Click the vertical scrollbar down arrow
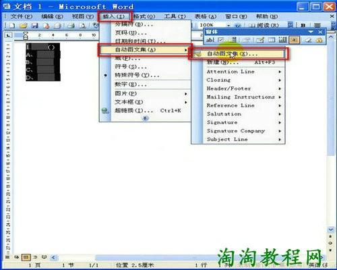Image resolution: width=337 pixels, height=270 pixels. [331, 230]
